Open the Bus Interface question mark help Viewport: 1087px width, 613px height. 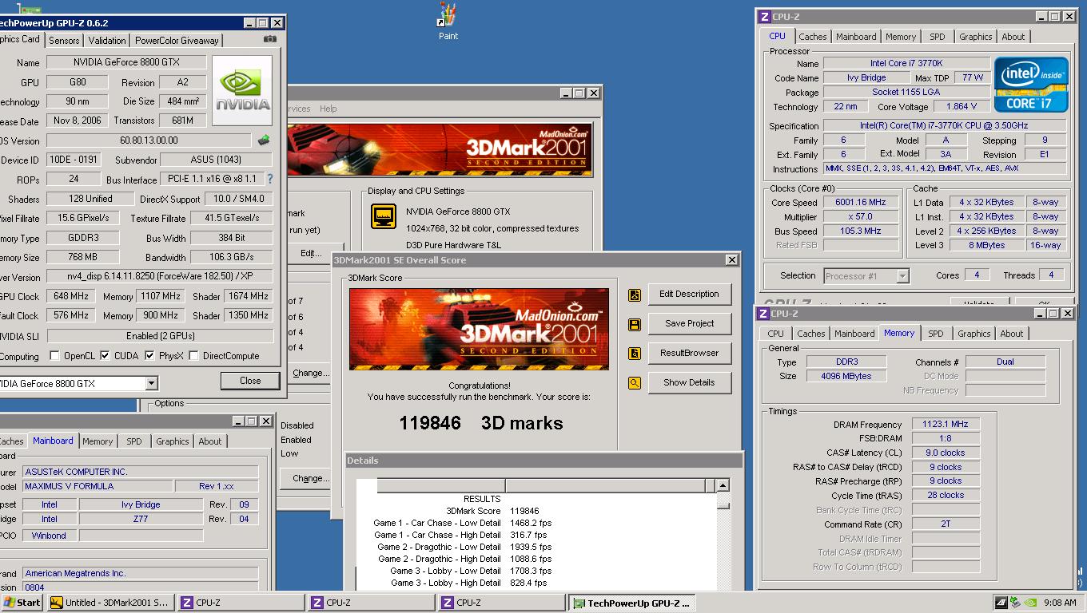tap(269, 179)
